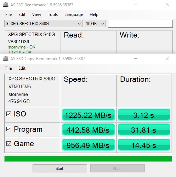Open the Help menu
The width and height of the screenshot is (176, 177).
(94, 15)
